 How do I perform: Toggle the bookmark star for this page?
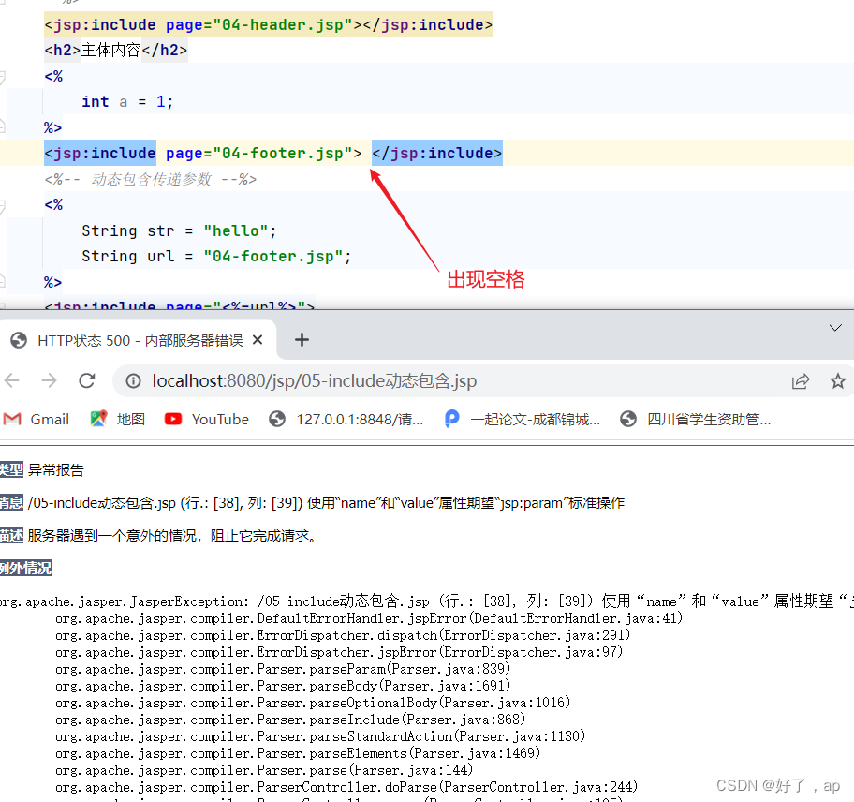coord(839,380)
